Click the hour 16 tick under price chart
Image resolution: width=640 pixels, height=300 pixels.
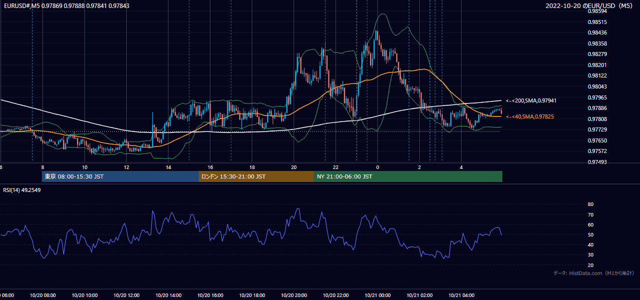210,167
